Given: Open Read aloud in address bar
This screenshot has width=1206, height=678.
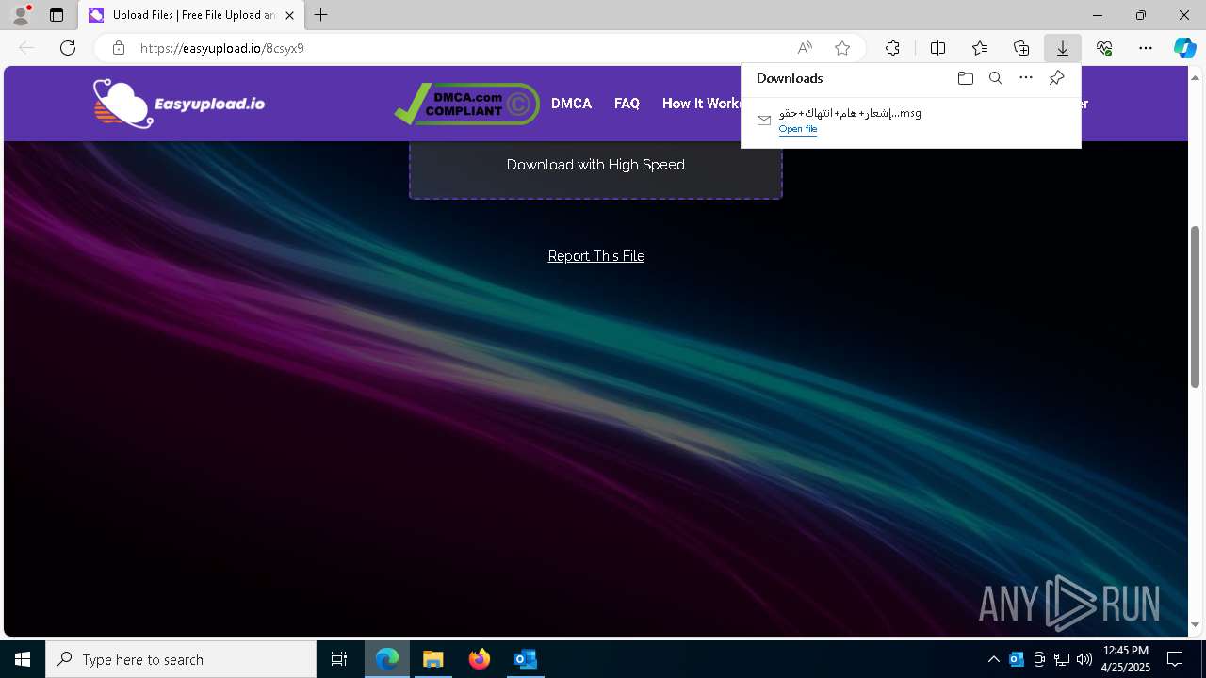Looking at the screenshot, I should coord(805,48).
